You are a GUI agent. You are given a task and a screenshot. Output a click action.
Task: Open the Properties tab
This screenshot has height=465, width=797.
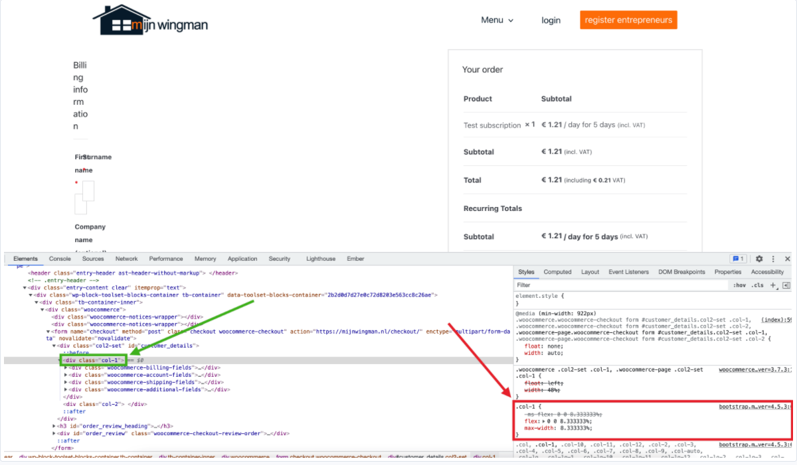[x=728, y=272]
